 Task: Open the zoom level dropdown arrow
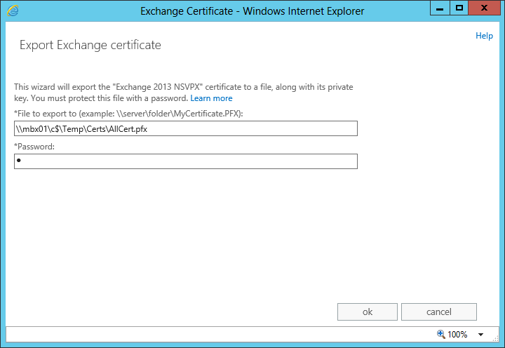tap(481, 335)
